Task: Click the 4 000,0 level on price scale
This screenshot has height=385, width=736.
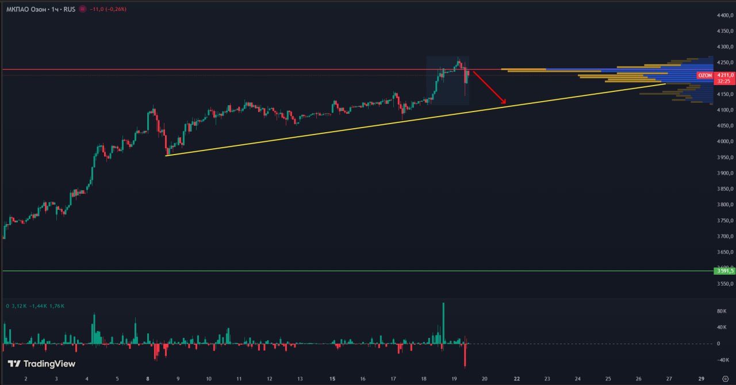Action: point(724,141)
